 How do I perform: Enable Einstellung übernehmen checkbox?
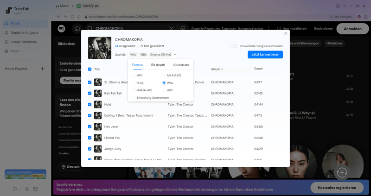[134, 98]
